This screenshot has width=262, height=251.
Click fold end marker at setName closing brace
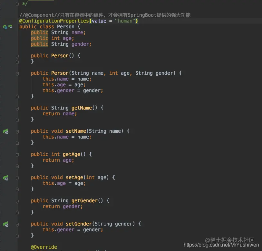click(x=17, y=143)
